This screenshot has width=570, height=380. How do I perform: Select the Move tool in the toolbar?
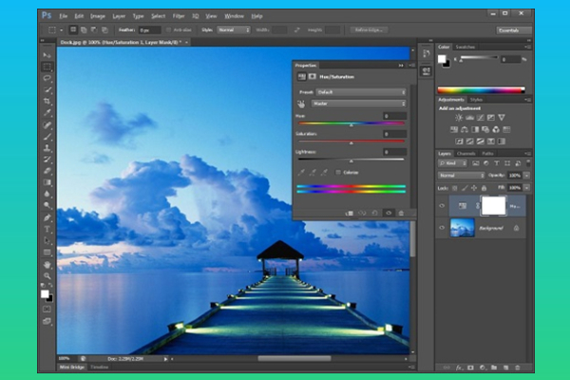click(x=47, y=56)
